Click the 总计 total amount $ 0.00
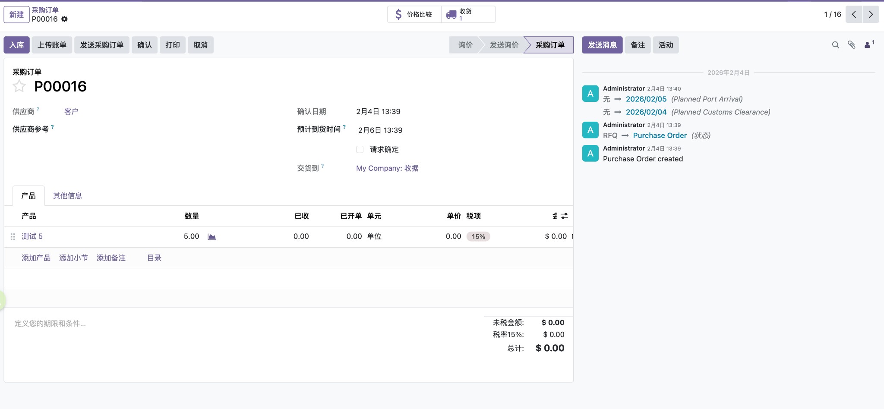 [x=550, y=348]
